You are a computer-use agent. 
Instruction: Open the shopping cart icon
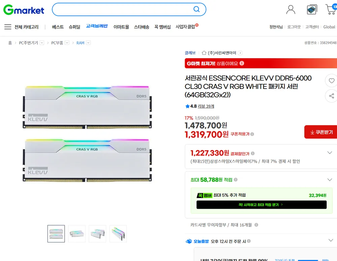[331, 9]
